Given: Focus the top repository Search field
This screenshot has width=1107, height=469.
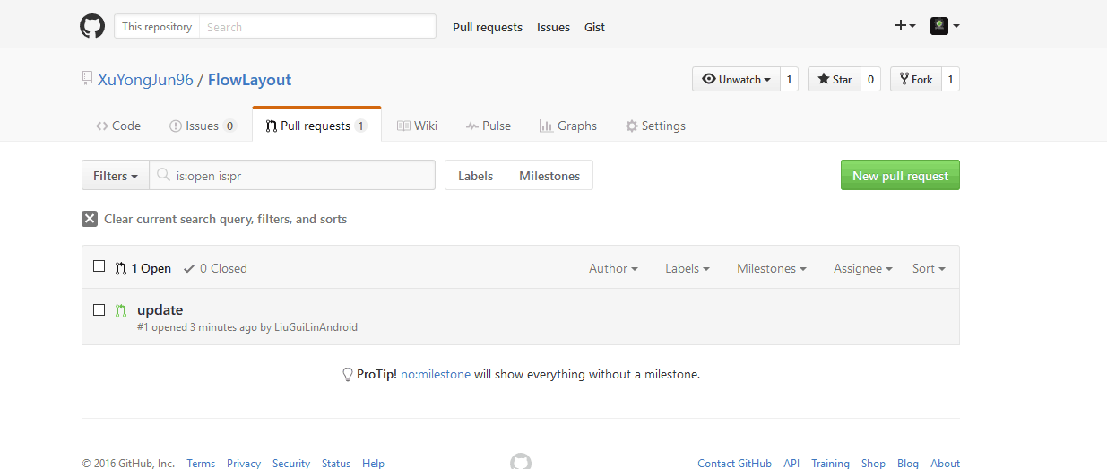Looking at the screenshot, I should pyautogui.click(x=317, y=27).
